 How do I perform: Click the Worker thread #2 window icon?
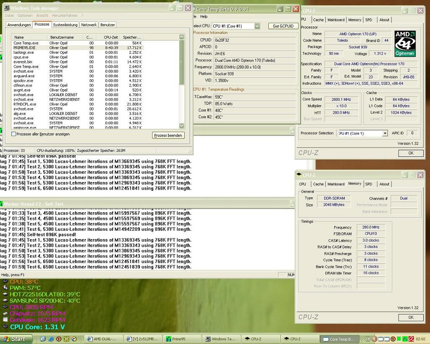[1, 204]
